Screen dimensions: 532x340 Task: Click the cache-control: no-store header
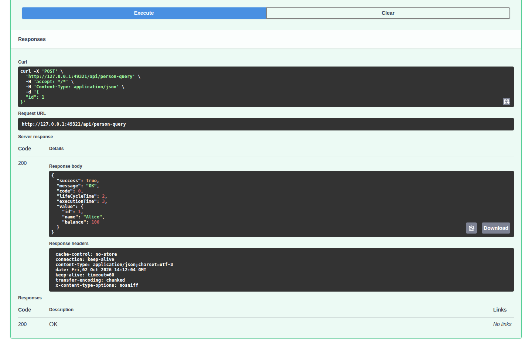coord(86,254)
